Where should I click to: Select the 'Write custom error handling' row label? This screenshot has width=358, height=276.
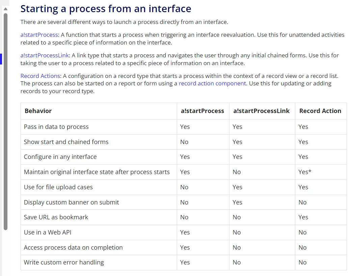64,263
